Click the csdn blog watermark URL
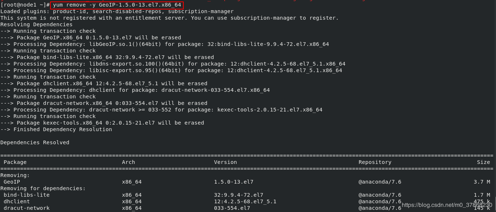This screenshot has height=212, width=496. [447, 205]
